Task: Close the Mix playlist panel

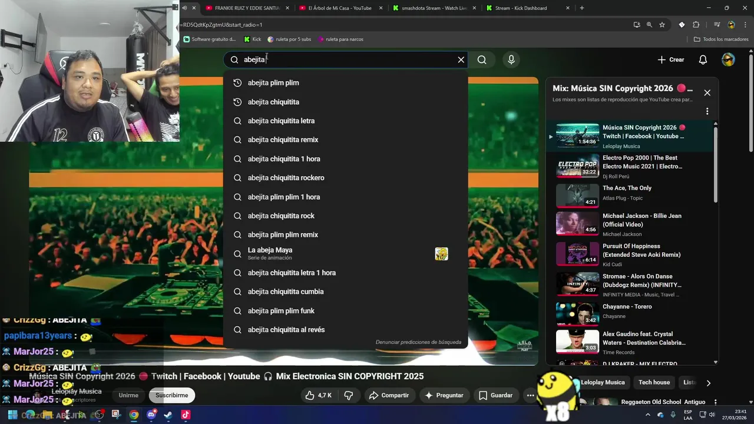Action: [707, 92]
